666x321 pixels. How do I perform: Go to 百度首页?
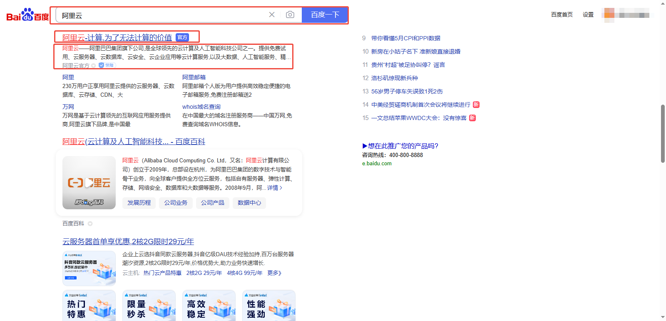(x=562, y=15)
